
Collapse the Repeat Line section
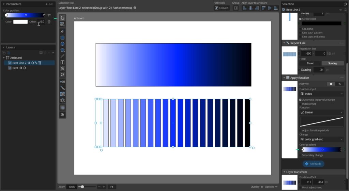pos(284,43)
